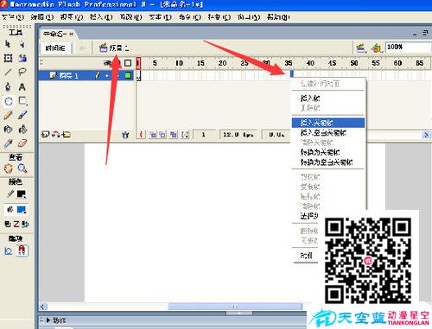Click the 时间轴 timeline button

pyautogui.click(x=55, y=47)
